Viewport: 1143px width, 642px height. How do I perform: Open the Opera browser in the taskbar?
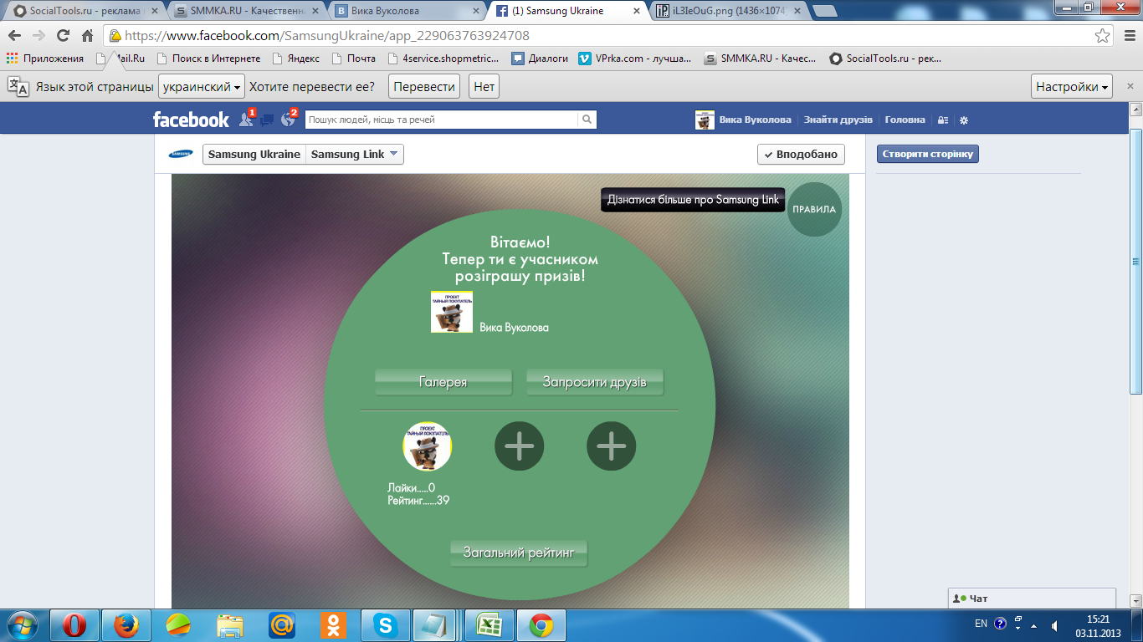tap(74, 624)
